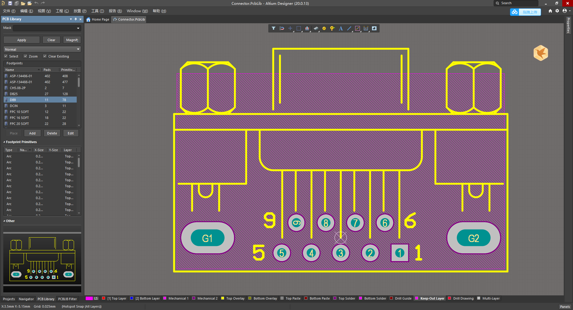The height and width of the screenshot is (310, 573).
Task: Select the place line tool
Action: click(x=349, y=28)
